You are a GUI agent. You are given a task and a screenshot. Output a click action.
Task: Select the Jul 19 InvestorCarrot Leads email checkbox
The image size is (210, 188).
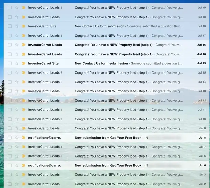9,8
